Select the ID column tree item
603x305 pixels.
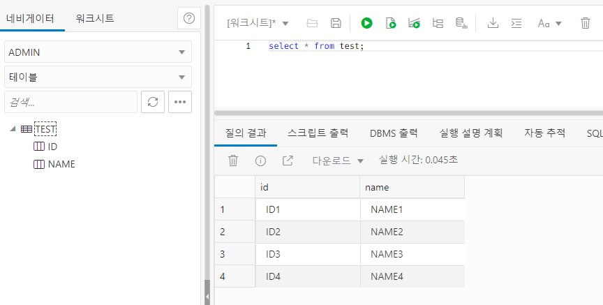(x=52, y=147)
